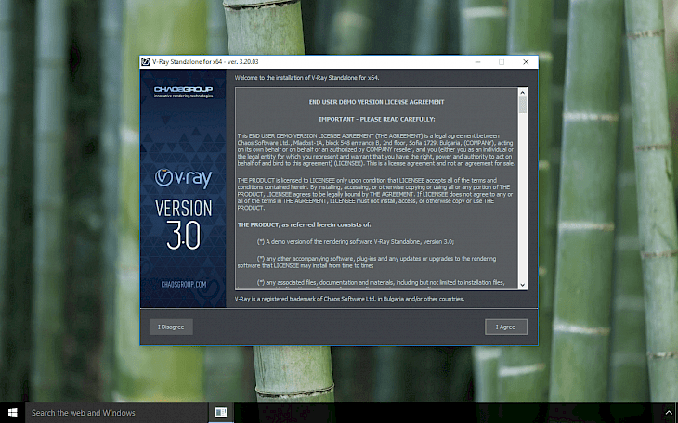Minimize the V-Ray installer window
Viewport: 678px width, 423px height.
point(477,62)
